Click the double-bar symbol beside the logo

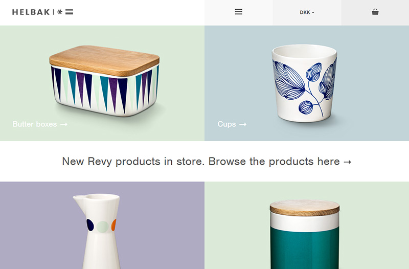69,12
